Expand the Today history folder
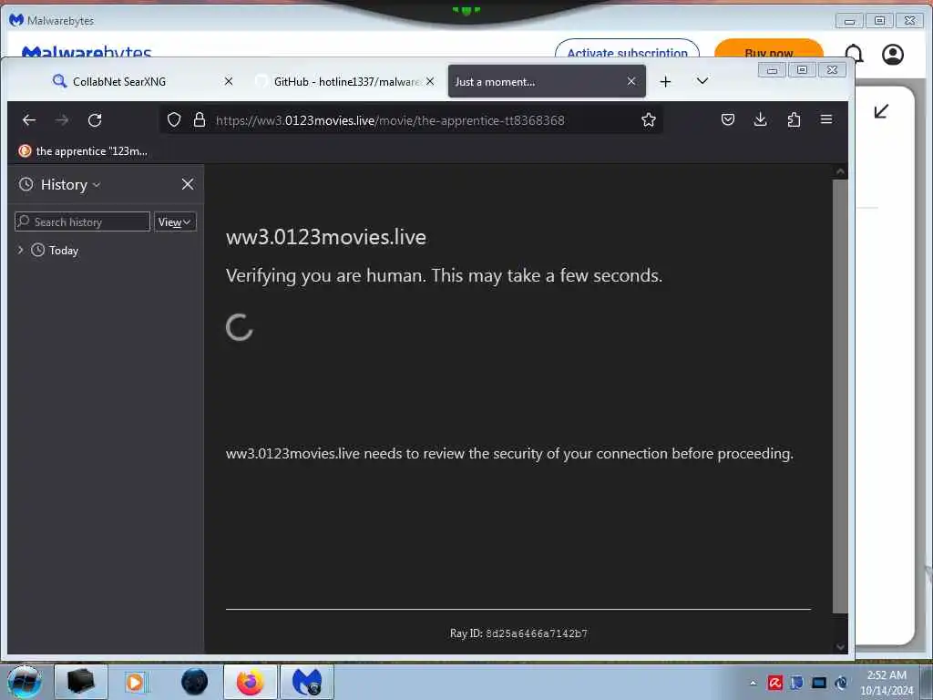933x700 pixels. point(21,250)
